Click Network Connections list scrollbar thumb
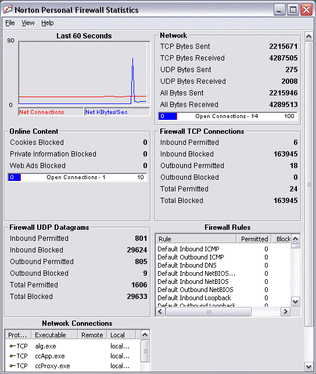Viewport: 316px width, 374px height. 145,351
